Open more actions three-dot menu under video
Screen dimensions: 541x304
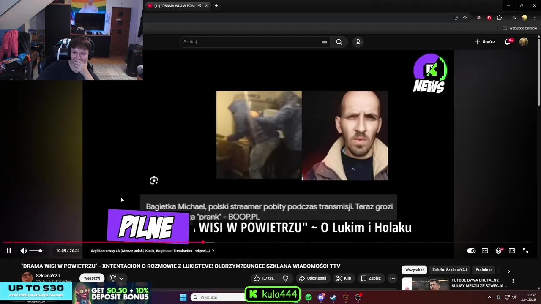[392, 278]
